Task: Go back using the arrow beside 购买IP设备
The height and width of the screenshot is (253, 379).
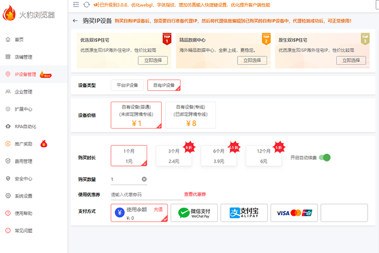Action: pos(76,21)
